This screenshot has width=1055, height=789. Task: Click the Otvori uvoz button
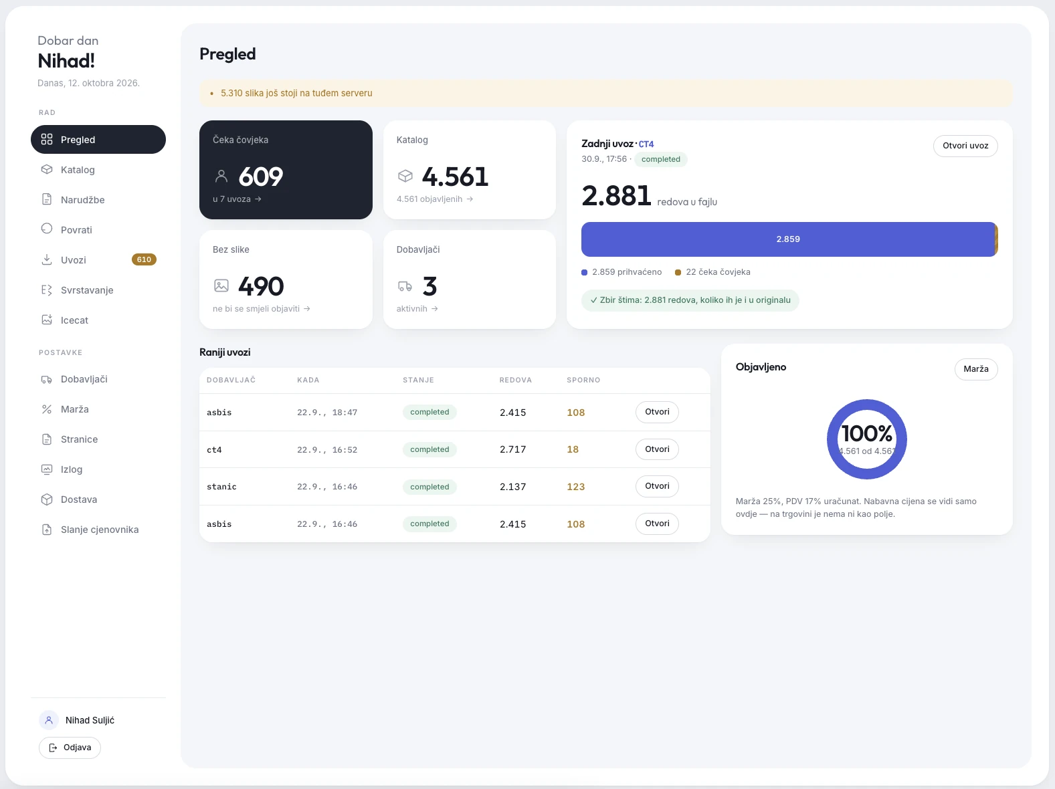click(x=965, y=146)
